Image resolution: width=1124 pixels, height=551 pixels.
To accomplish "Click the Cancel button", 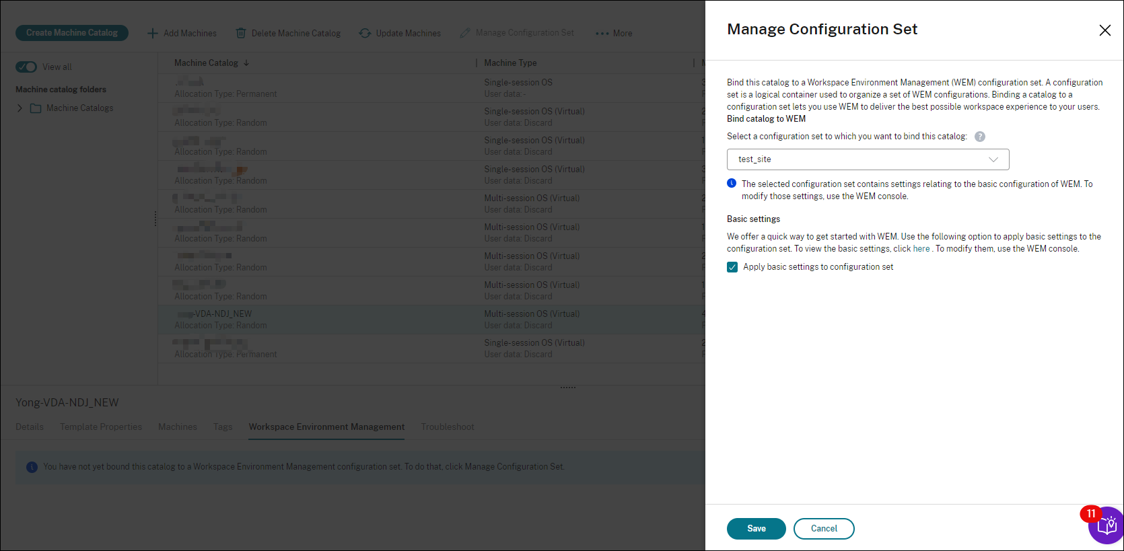I will click(824, 529).
